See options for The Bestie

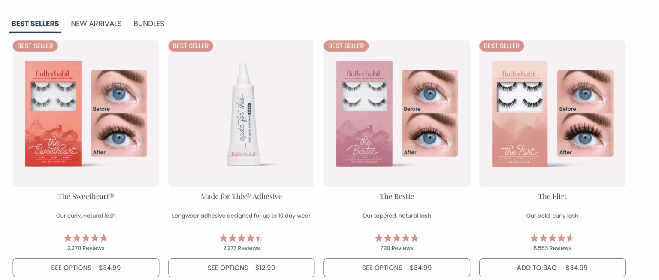[x=396, y=268]
